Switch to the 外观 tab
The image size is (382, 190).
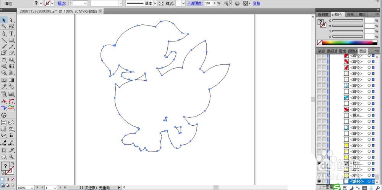point(350,14)
